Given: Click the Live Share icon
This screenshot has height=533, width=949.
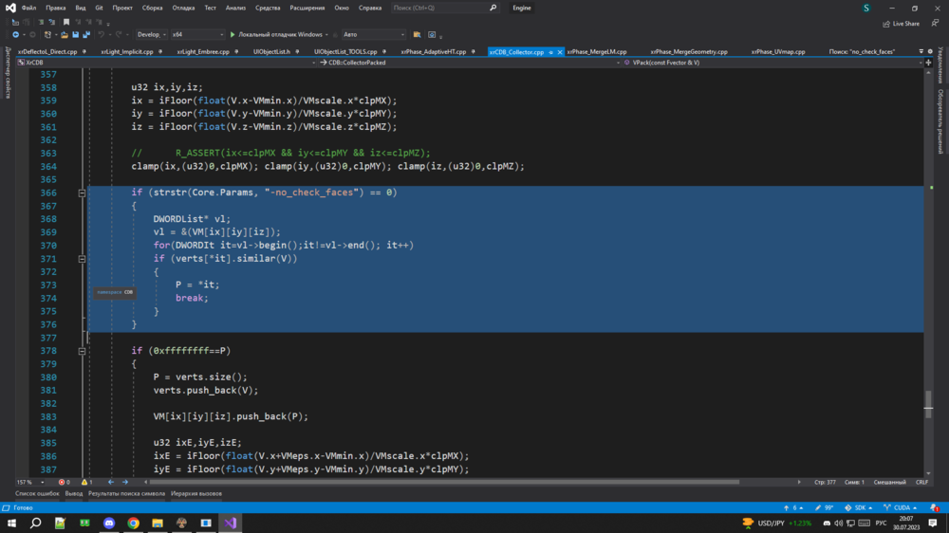Looking at the screenshot, I should pyautogui.click(x=886, y=24).
